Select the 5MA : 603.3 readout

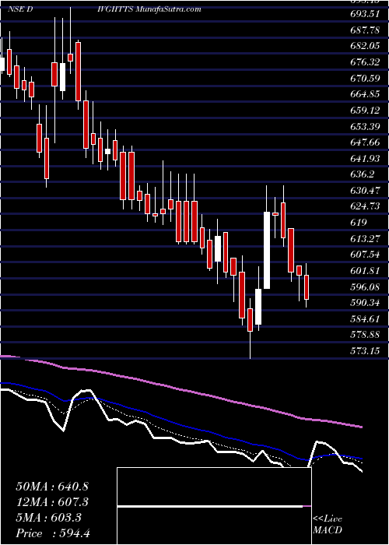(x=48, y=518)
